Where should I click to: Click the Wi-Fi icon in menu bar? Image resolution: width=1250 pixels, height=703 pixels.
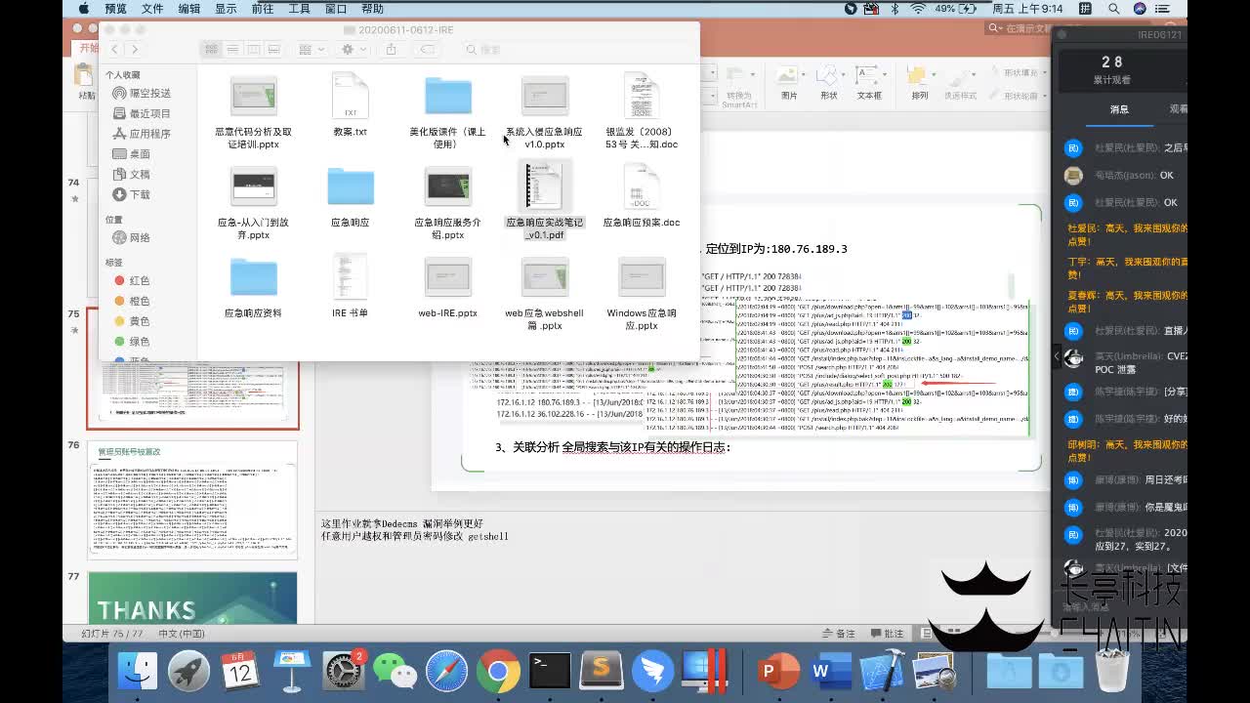(918, 8)
